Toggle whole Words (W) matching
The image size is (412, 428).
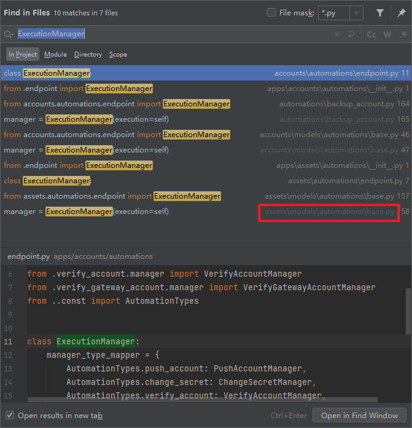(x=387, y=34)
